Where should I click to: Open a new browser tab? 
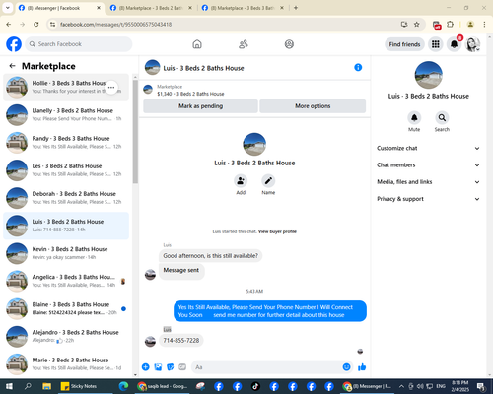296,8
